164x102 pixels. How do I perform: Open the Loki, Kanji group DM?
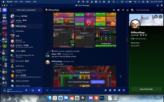click(26, 71)
